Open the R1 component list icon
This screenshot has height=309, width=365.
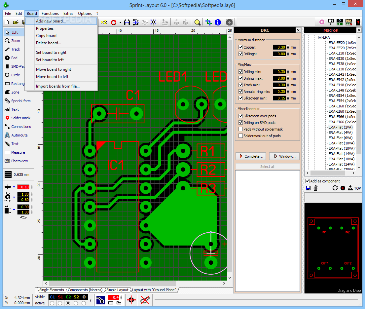pyautogui.click(x=331, y=22)
